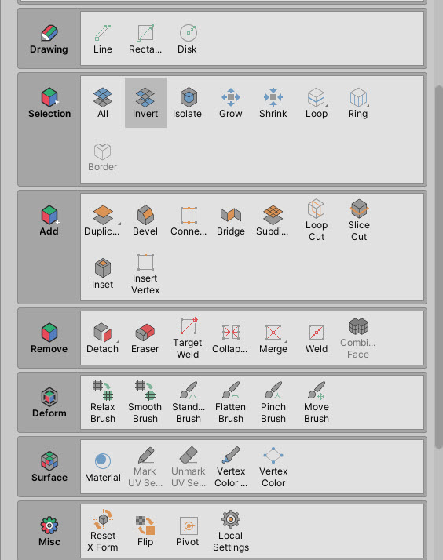443x560 pixels.
Task: Click the Border selection tool
Action: coord(103,156)
